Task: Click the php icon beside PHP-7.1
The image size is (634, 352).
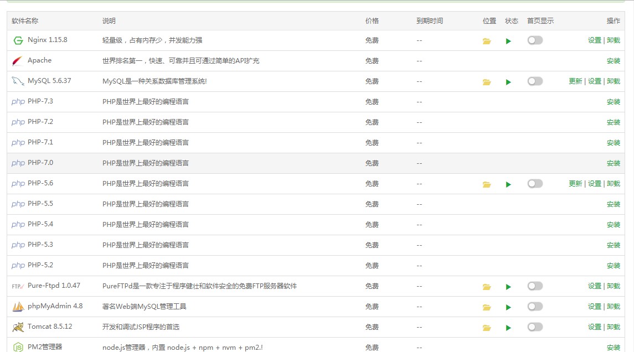Action: point(18,143)
